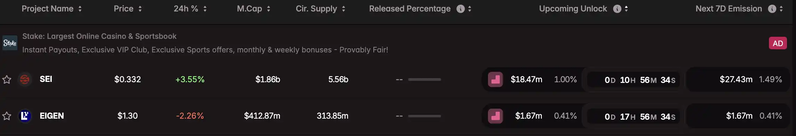Click the SEI unlock countdown timer
The width and height of the screenshot is (796, 136).
pyautogui.click(x=640, y=80)
